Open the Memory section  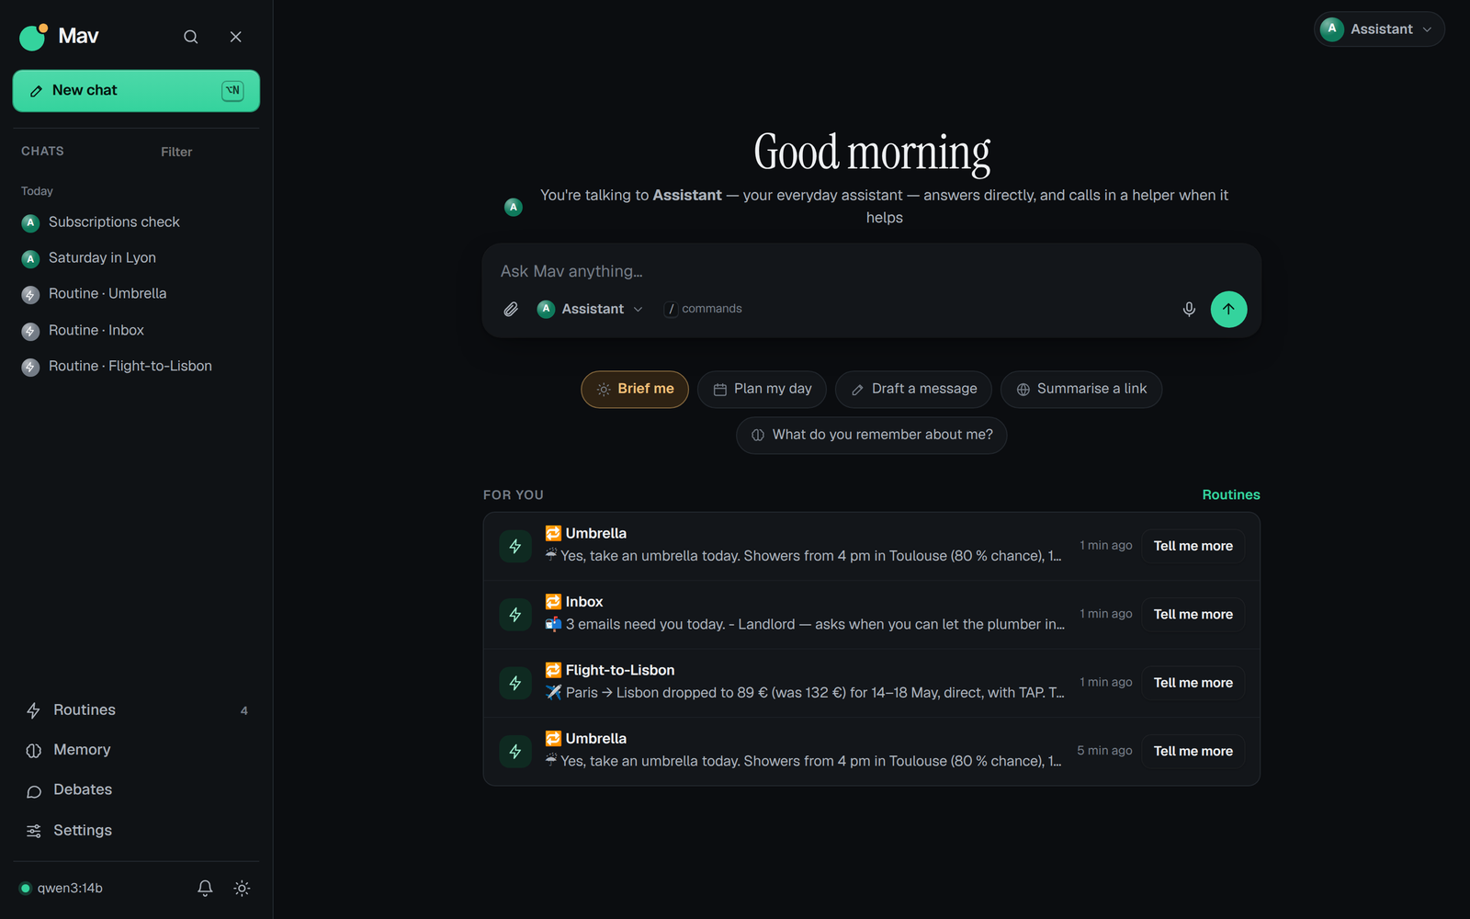click(136, 750)
